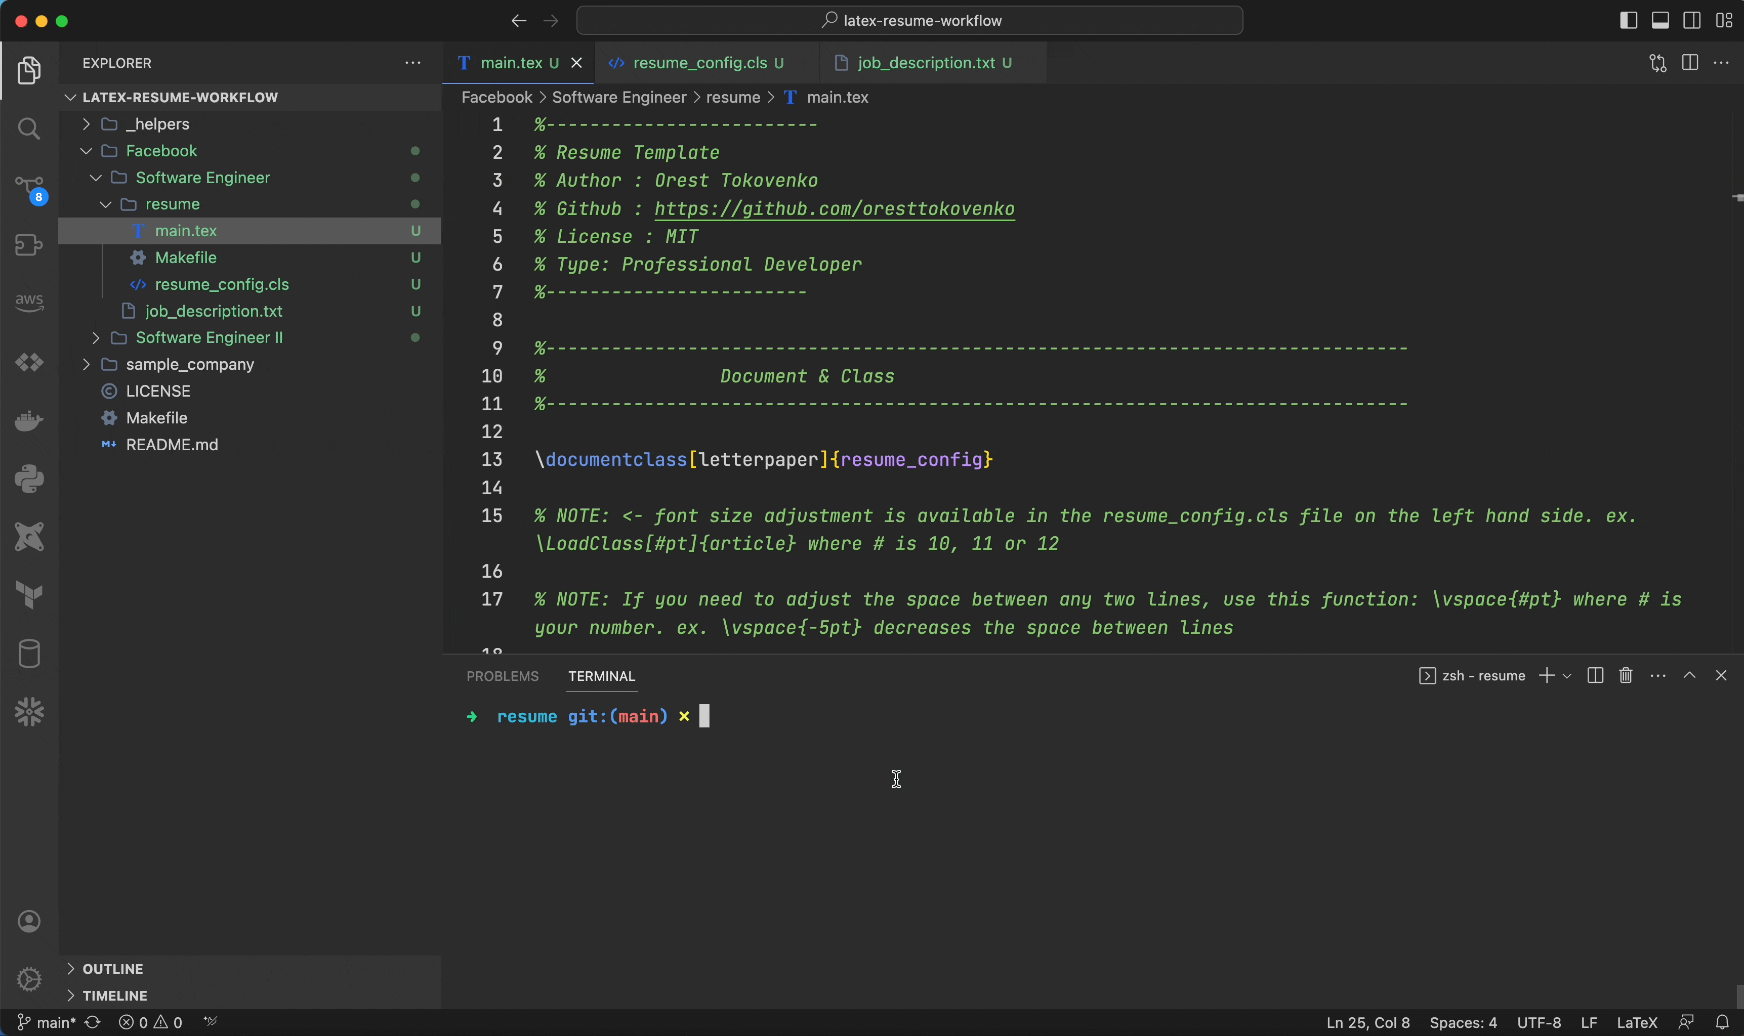Click Spaces: 4 indentation setting
The height and width of the screenshot is (1036, 1744).
point(1463,1022)
